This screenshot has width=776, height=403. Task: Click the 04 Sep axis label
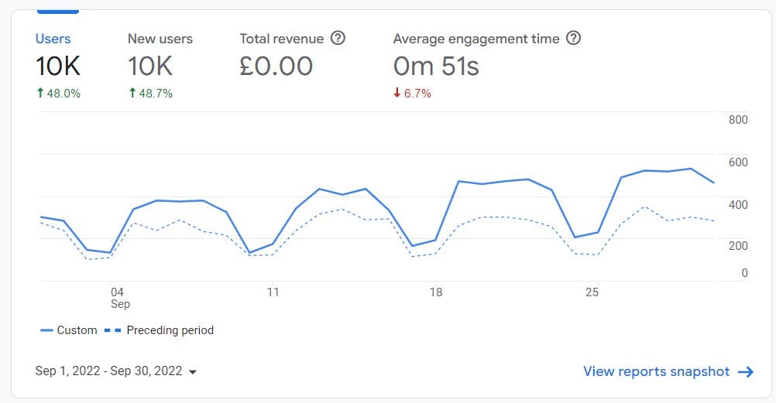pos(120,298)
